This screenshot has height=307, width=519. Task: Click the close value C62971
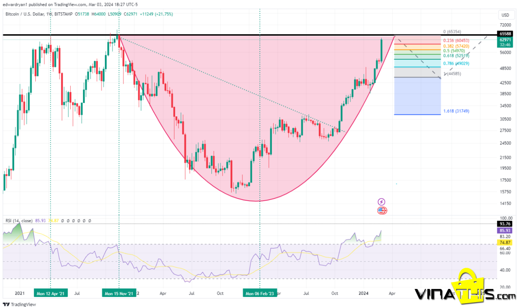(x=131, y=14)
